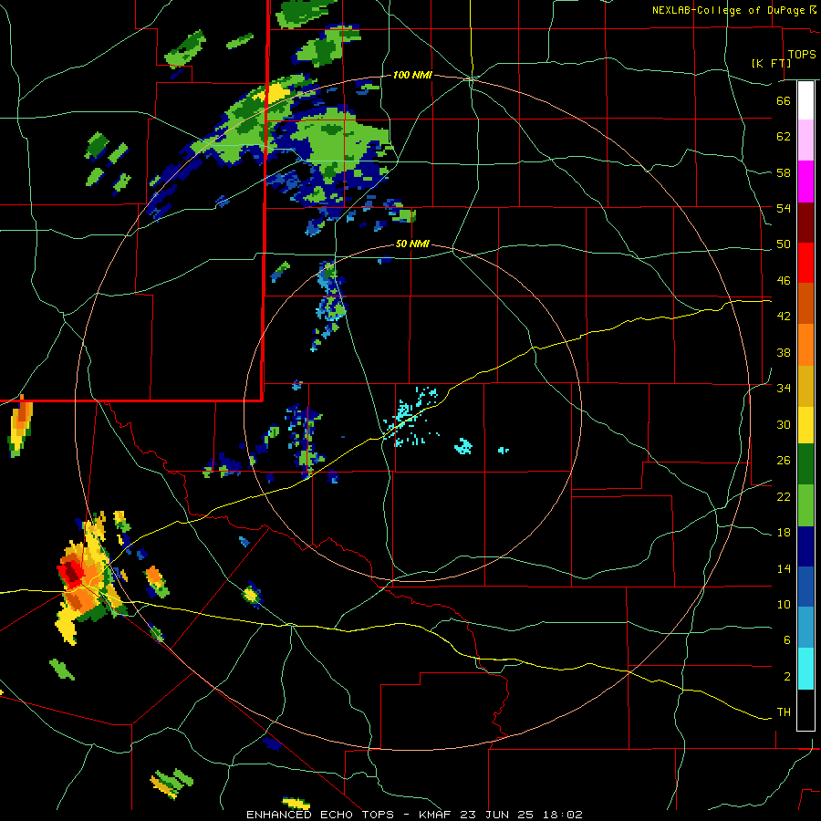821x821 pixels.
Task: Click the '58' legend value
Action: pyautogui.click(x=784, y=172)
